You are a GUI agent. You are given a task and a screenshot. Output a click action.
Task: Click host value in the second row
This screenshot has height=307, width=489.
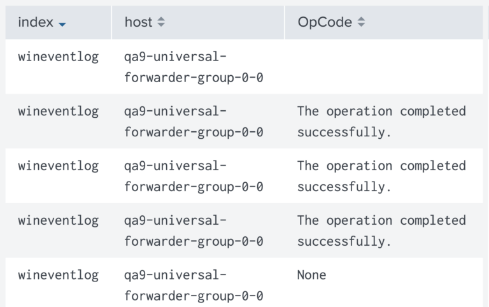(194, 122)
